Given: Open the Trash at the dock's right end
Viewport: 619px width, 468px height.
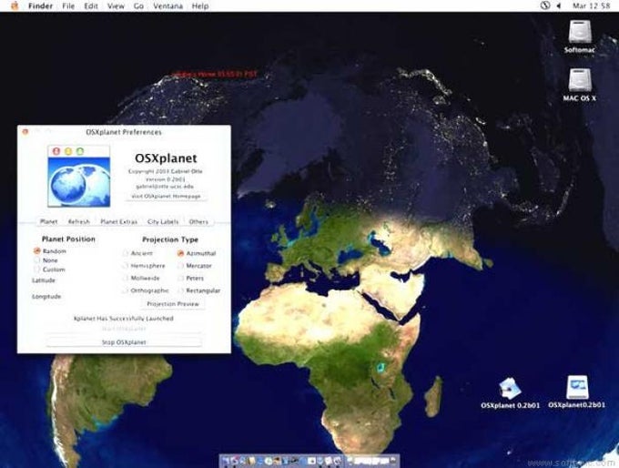Looking at the screenshot, I should point(393,461).
